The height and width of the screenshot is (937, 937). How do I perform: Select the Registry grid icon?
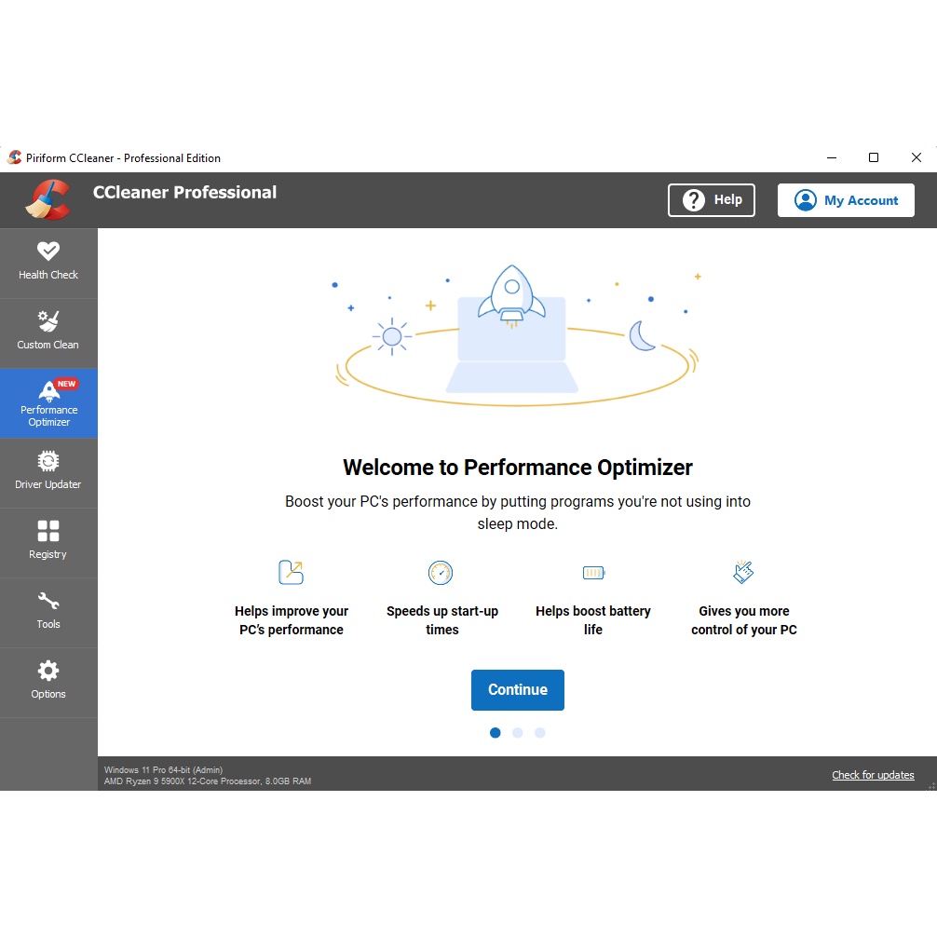48,531
